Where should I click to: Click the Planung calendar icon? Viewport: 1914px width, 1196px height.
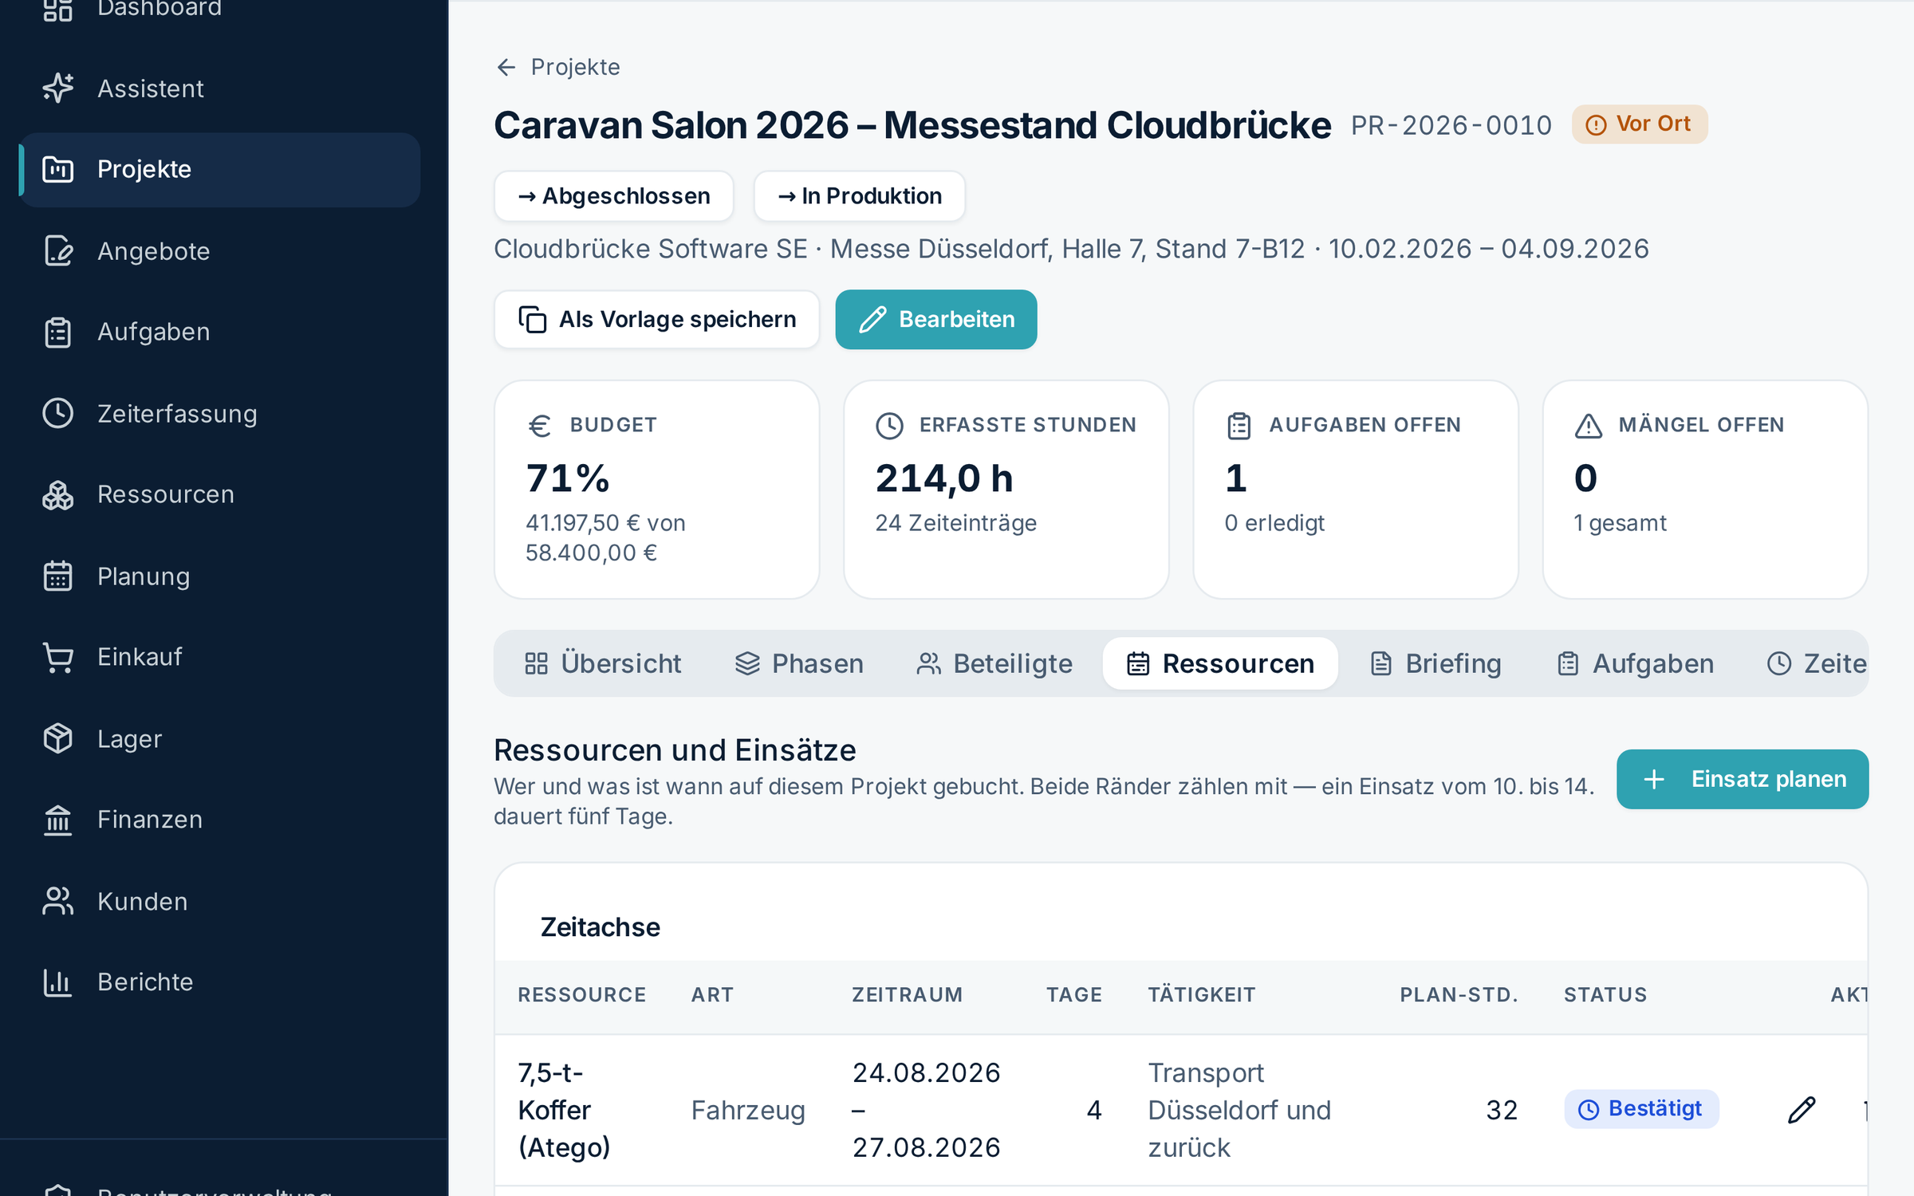point(58,576)
